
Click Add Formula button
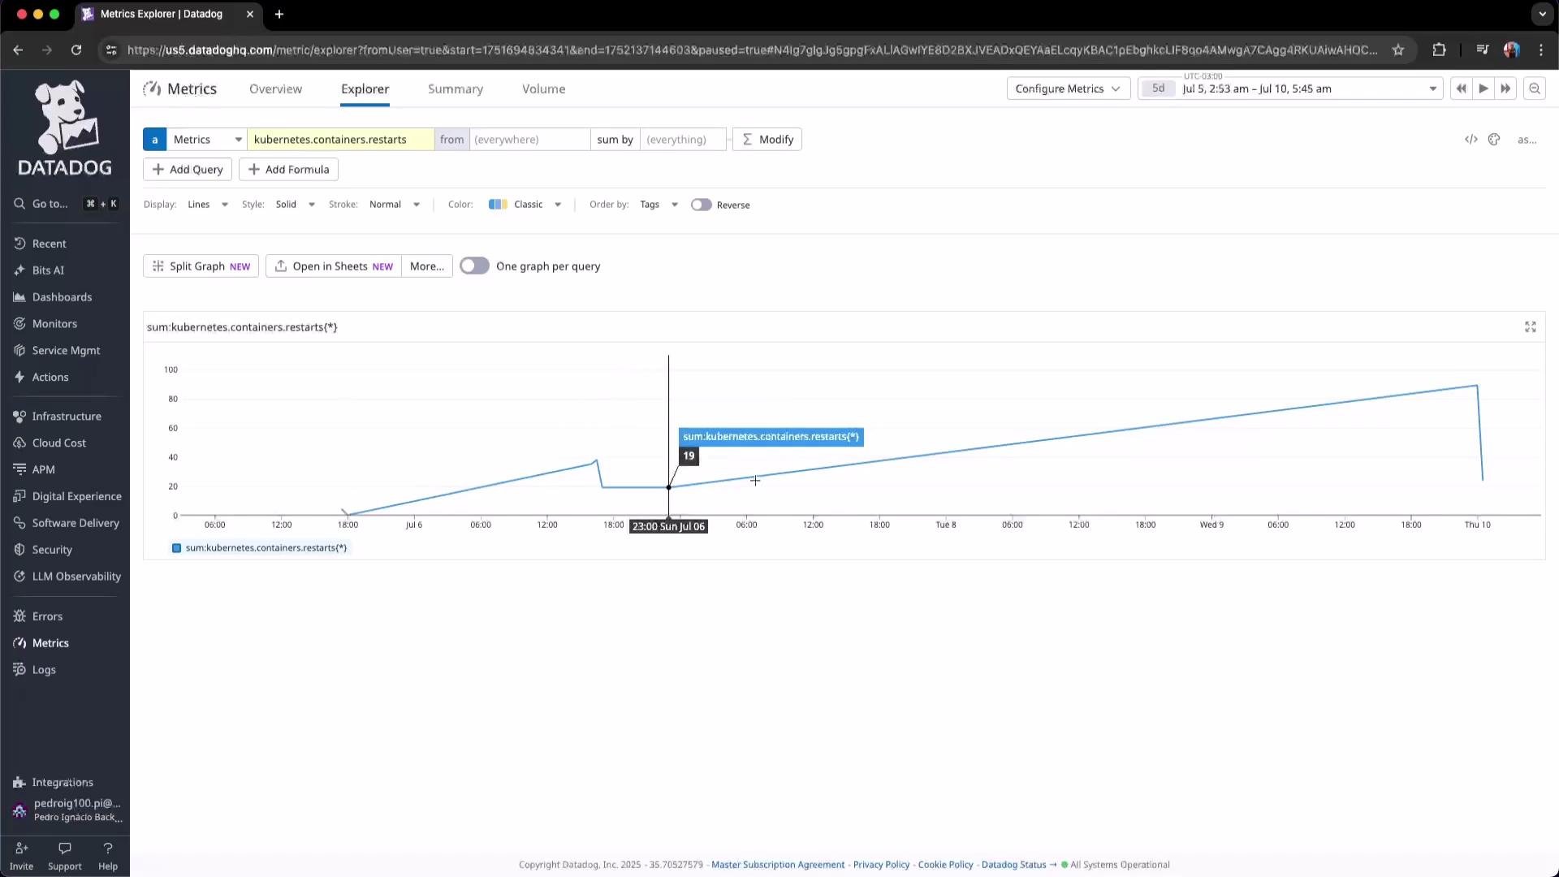(288, 170)
